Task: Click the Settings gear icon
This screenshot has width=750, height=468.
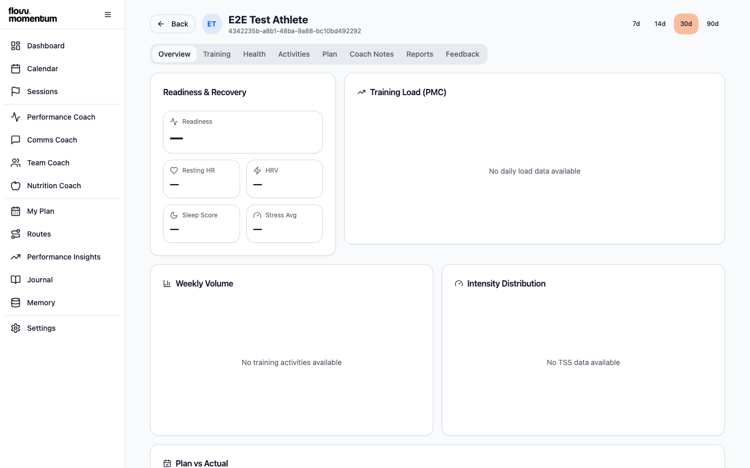Action: pos(16,328)
